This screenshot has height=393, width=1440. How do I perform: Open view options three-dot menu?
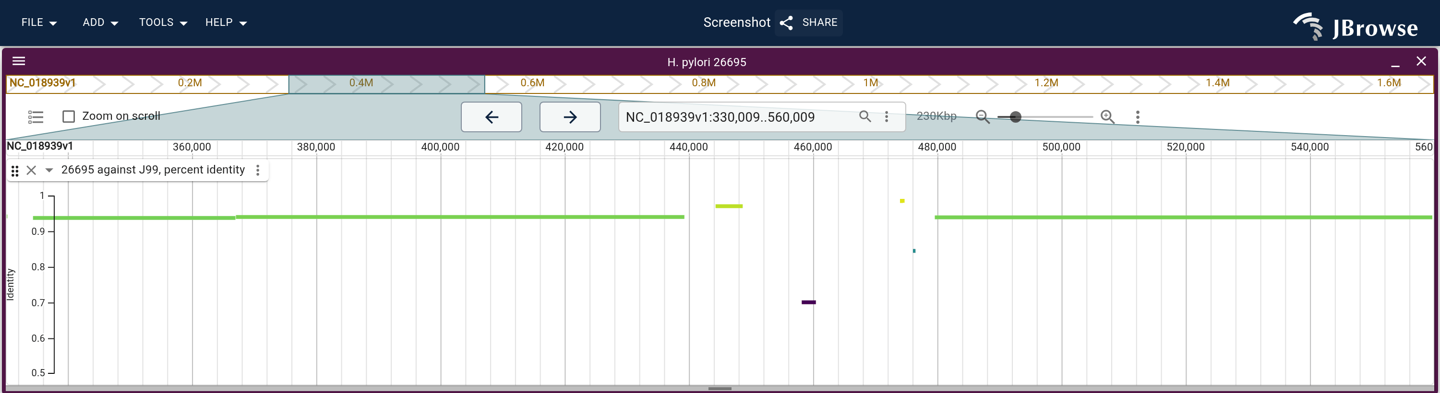[x=1138, y=116]
